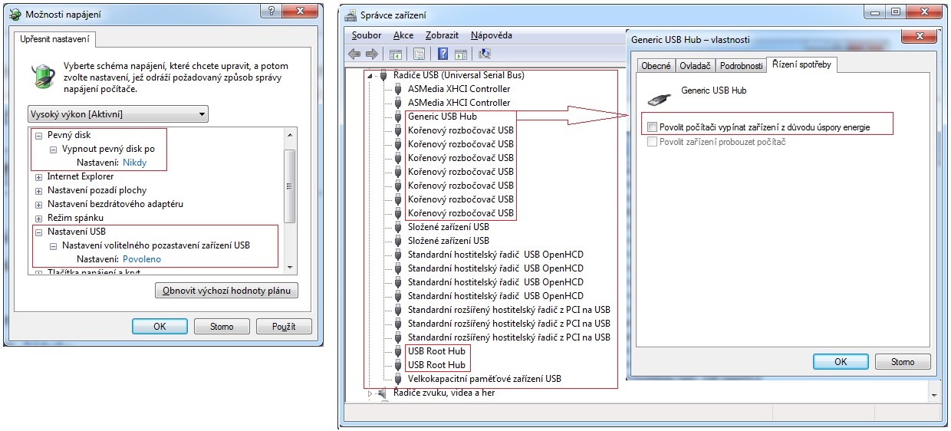Expand Řadiče zvuku, videa a her

(x=370, y=393)
